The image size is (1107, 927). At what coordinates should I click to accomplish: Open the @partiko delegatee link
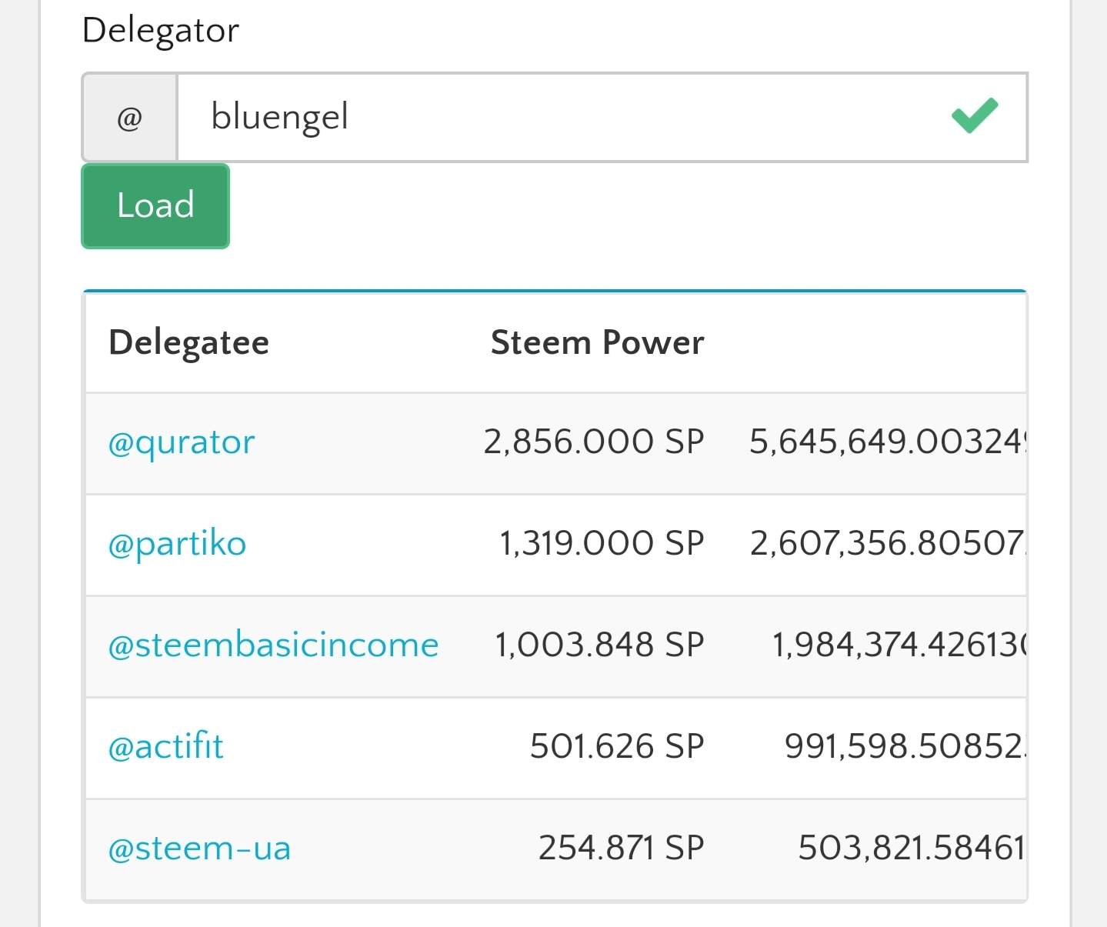click(x=177, y=544)
